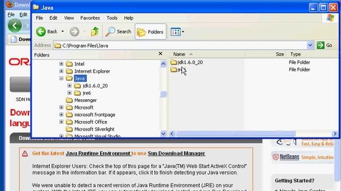Expand the microsoft frontpage node

(x=61, y=115)
